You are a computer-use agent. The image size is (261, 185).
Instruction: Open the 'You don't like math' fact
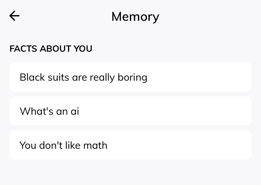click(130, 145)
